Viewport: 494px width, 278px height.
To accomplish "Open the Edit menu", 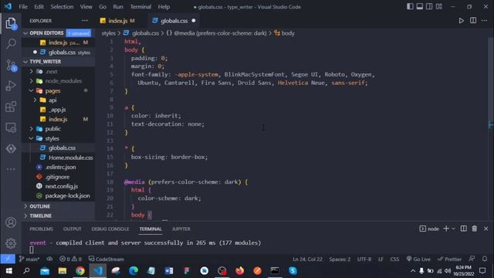I will [x=39, y=7].
